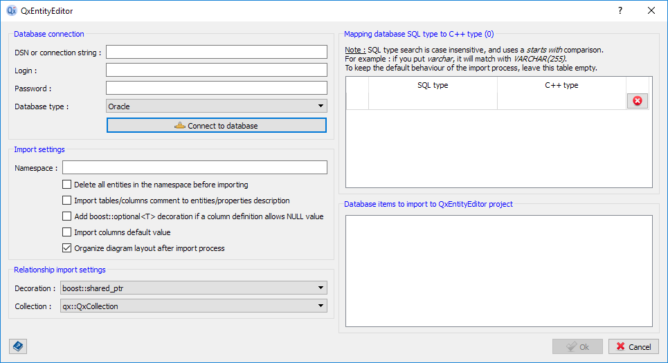Enable boost::optional decoration checkbox
The width and height of the screenshot is (668, 363).
coord(67,216)
